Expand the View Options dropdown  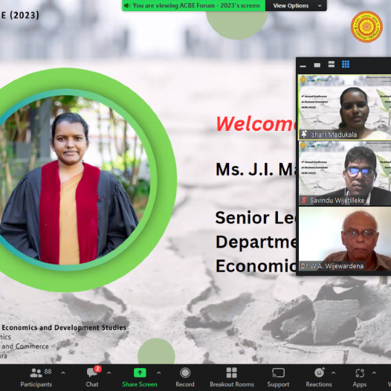coord(296,5)
